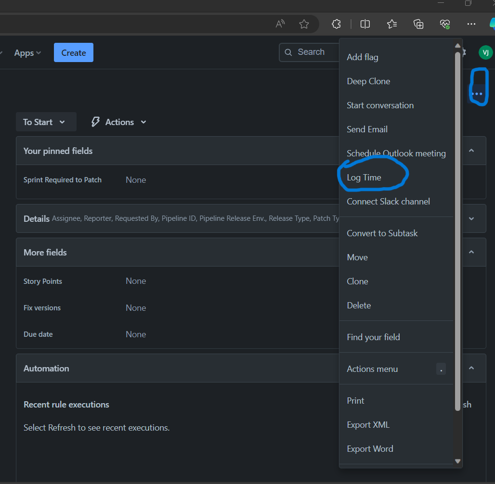Add this page to favorites with star icon
Viewport: 495px width, 484px height.
tap(304, 24)
